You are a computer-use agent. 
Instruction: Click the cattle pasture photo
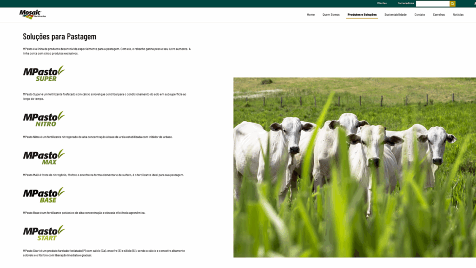point(354,167)
